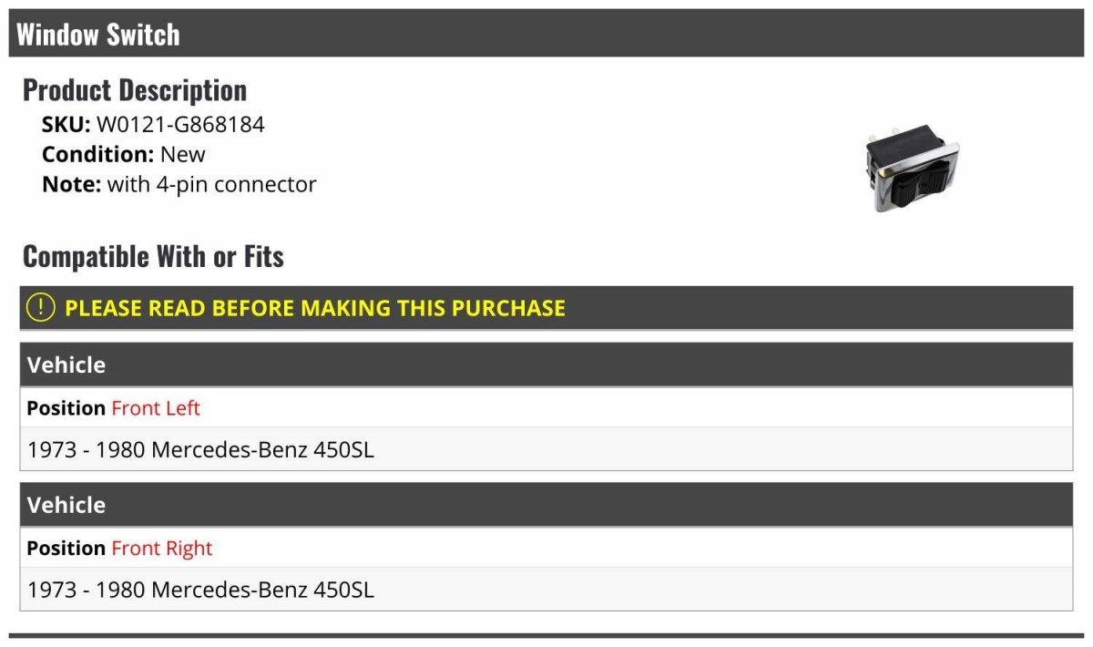The image size is (1093, 647).
Task: Click the Compatible With or Fits heading
Action: pos(153,257)
